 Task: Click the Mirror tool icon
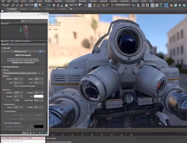click(134, 5)
